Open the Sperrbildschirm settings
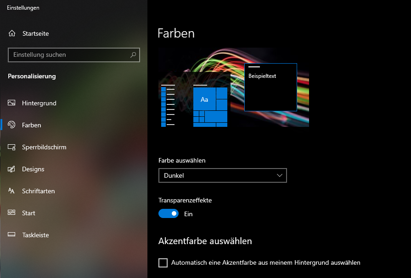 (x=44, y=147)
